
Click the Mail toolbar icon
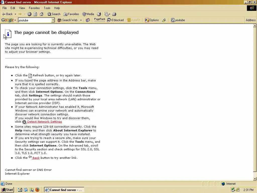106,14
